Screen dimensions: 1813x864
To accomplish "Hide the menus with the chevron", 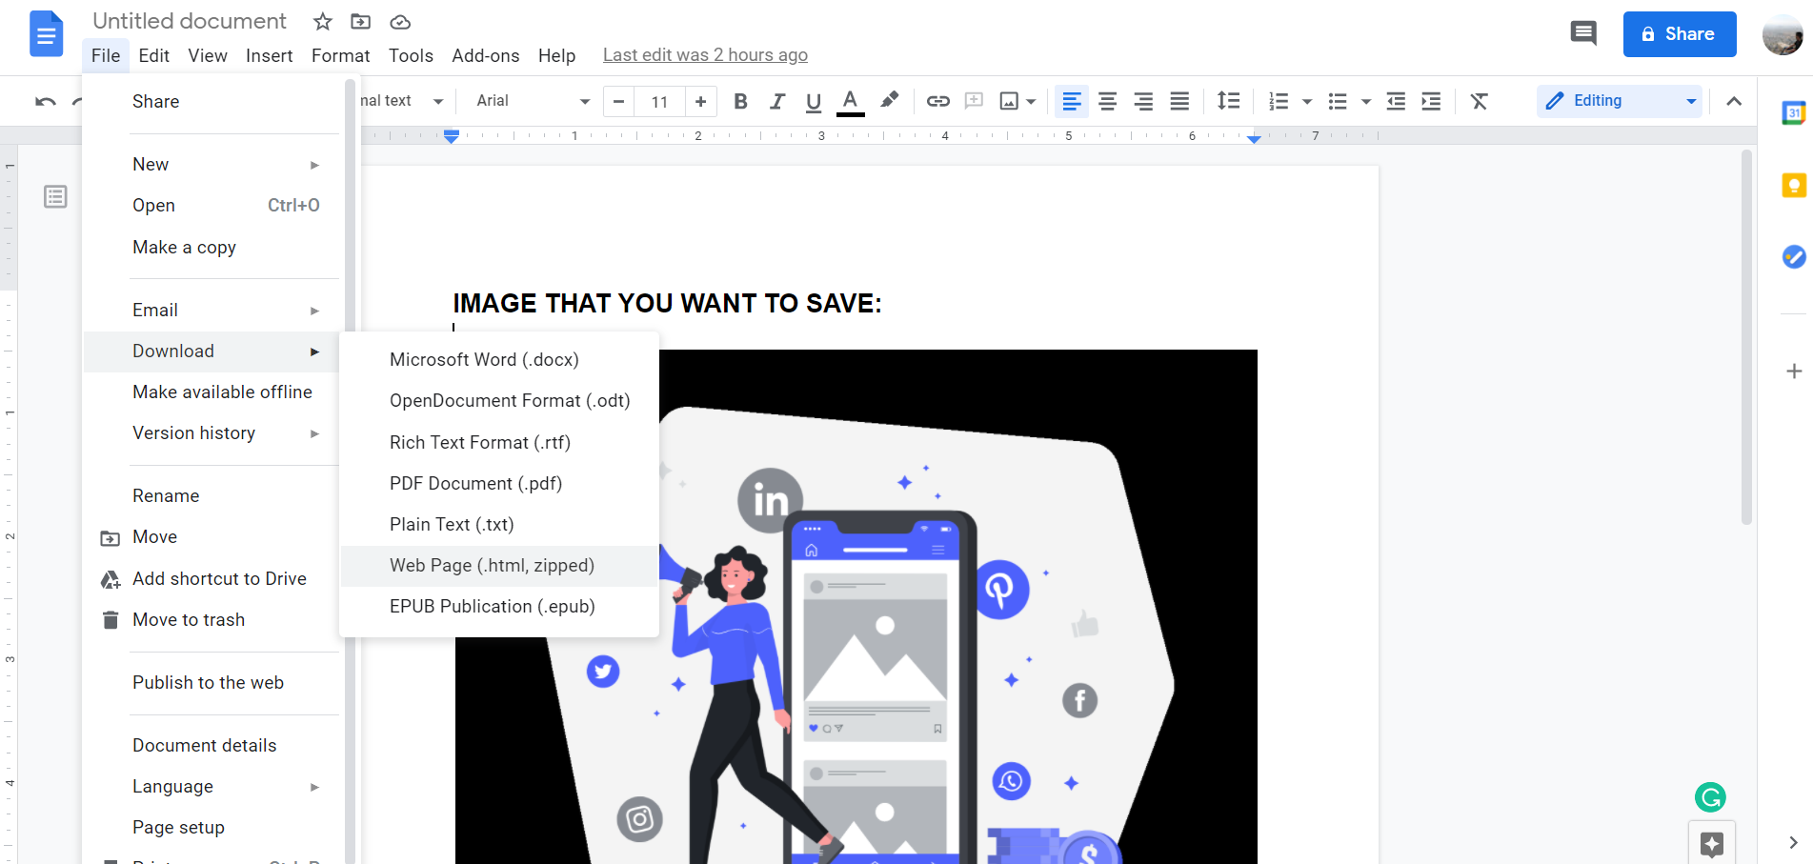I will (x=1734, y=101).
